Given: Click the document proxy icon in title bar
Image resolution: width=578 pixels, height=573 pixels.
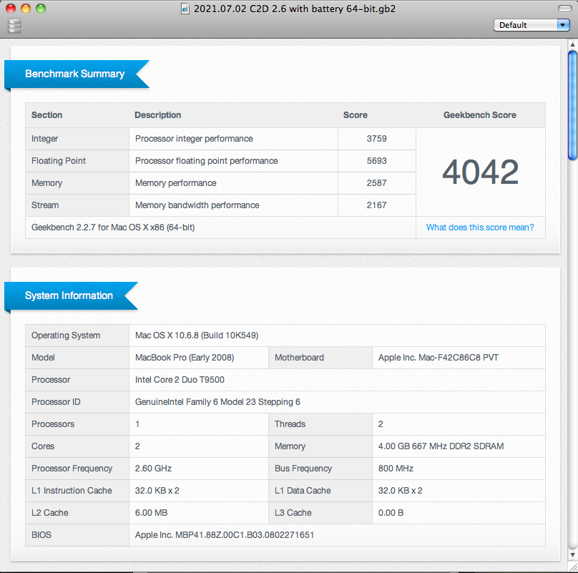Looking at the screenshot, I should 185,9.
